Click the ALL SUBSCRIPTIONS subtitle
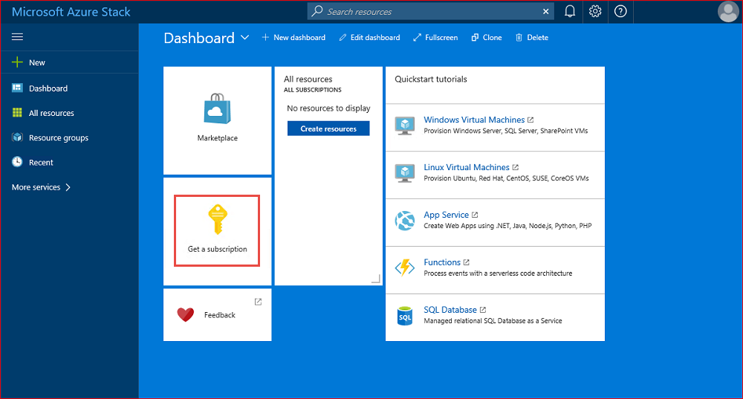Image resolution: width=743 pixels, height=399 pixels. (x=312, y=90)
